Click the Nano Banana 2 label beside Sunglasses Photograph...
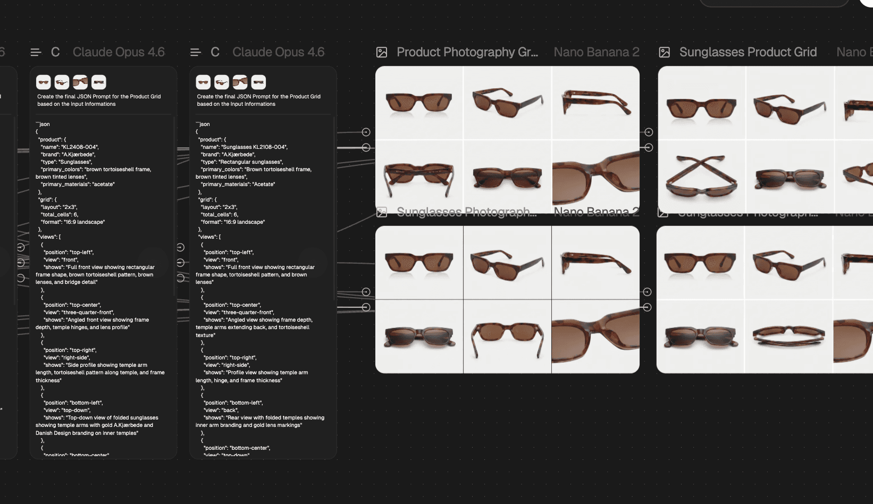 coord(597,212)
